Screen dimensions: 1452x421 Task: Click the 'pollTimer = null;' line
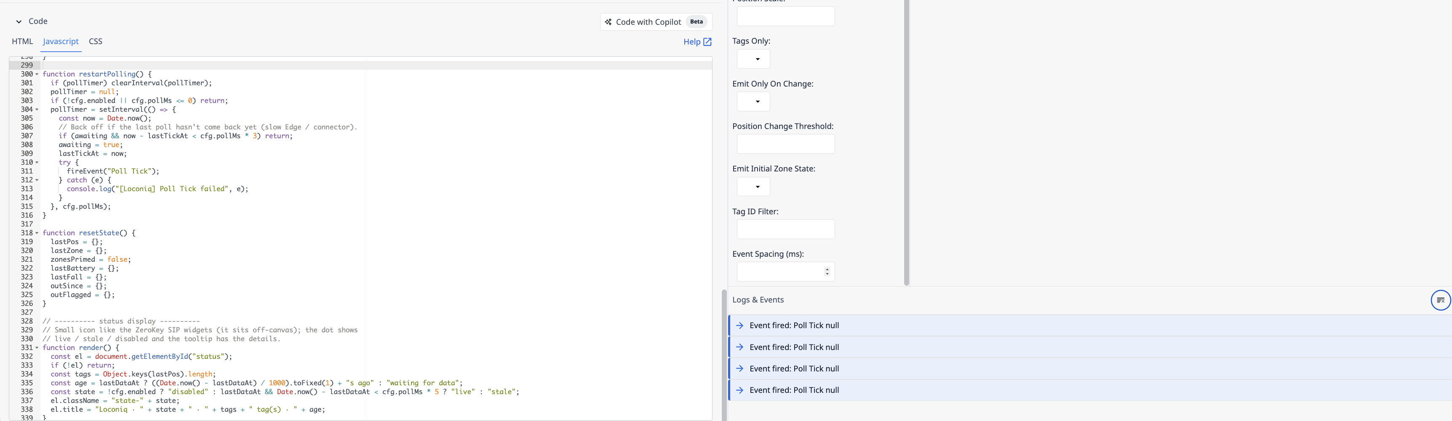85,92
